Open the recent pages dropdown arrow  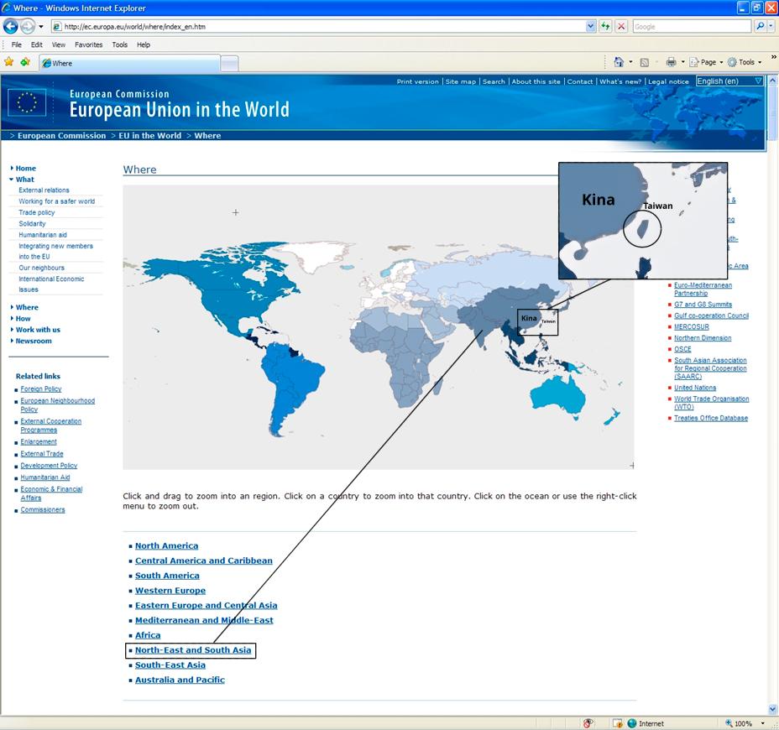[x=41, y=26]
